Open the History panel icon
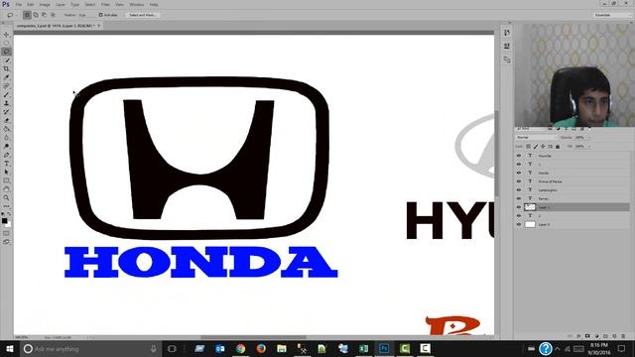The image size is (635, 357). click(x=507, y=33)
